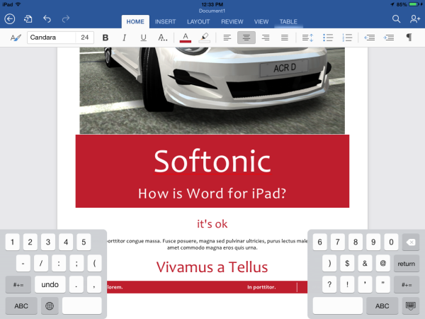Select the highlighter pen tool
425x319 pixels.
[204, 38]
